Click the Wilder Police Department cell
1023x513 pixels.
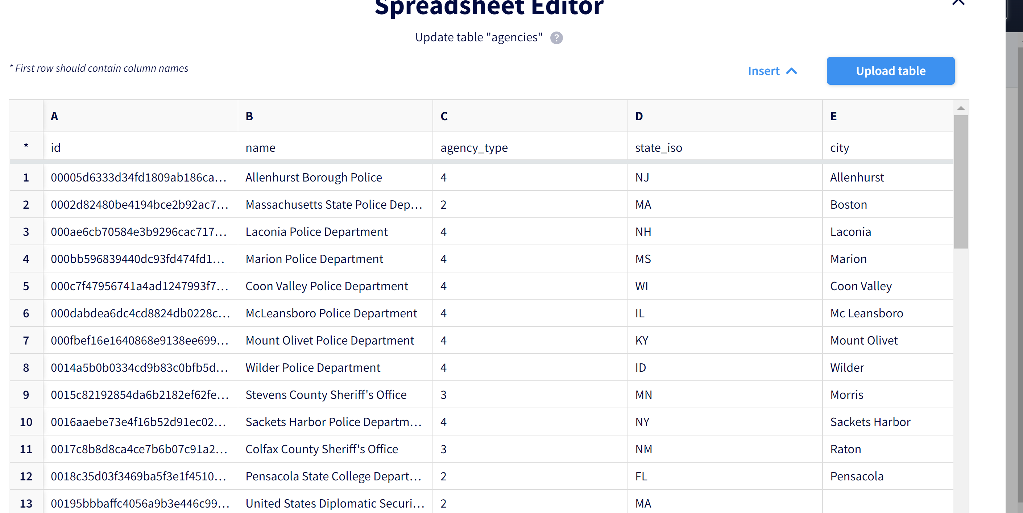point(335,367)
